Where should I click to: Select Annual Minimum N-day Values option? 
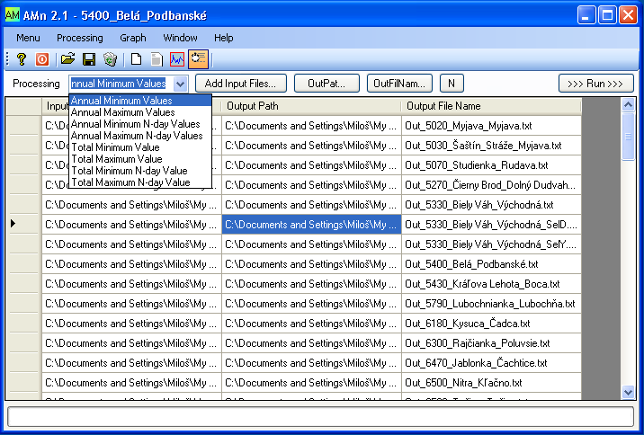click(140, 124)
